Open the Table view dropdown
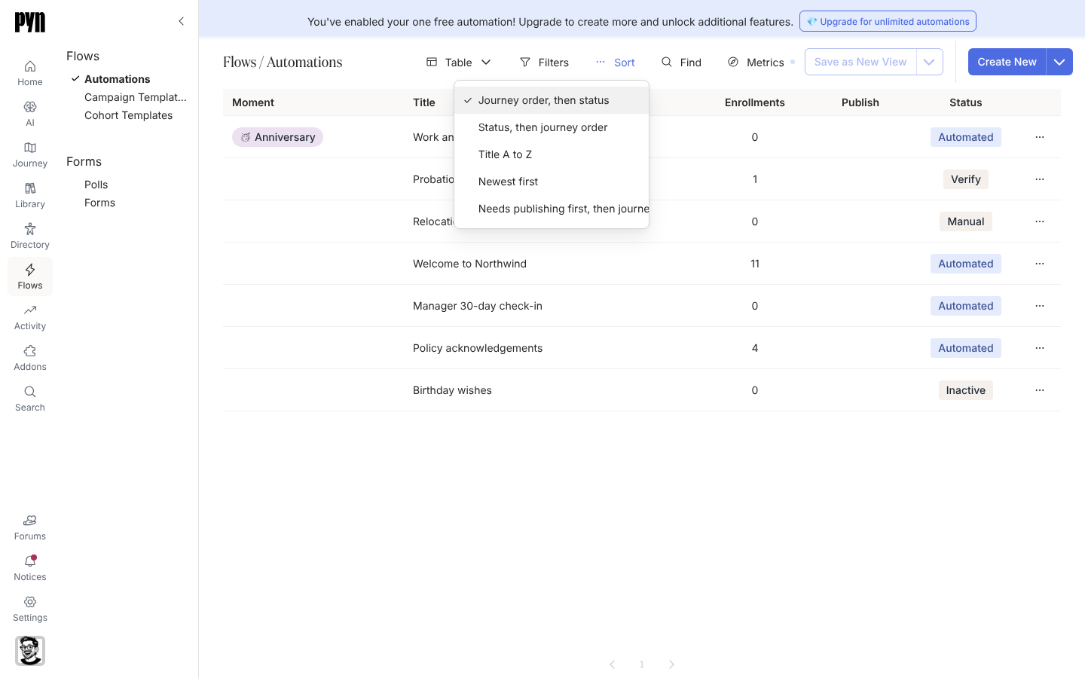 click(x=459, y=63)
